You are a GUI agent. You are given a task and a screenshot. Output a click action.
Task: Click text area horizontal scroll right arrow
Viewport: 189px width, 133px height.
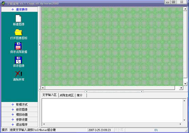pos(180,124)
